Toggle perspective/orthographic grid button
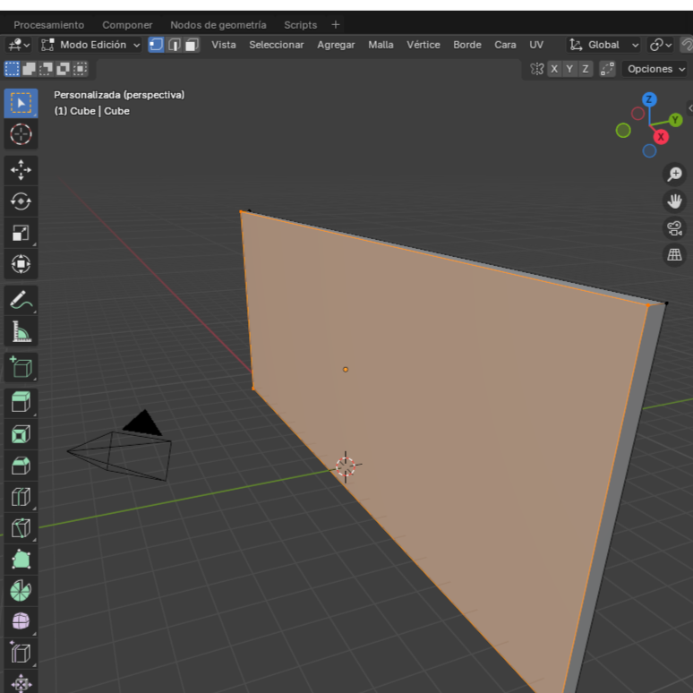693x693 pixels. (x=674, y=255)
